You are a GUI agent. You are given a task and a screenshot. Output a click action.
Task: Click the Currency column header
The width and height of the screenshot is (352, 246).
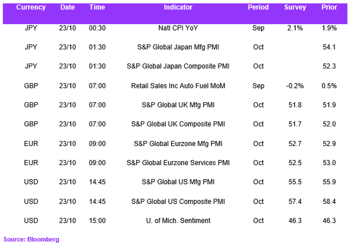tap(31, 7)
